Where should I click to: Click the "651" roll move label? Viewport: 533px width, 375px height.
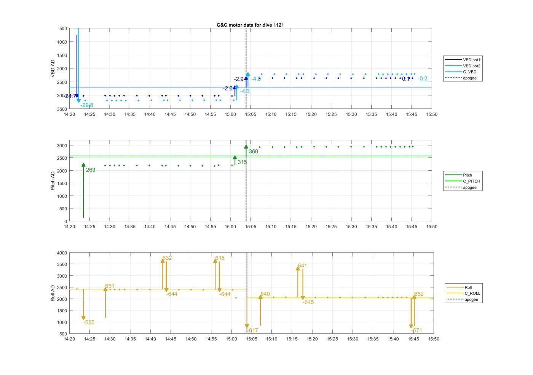point(110,286)
